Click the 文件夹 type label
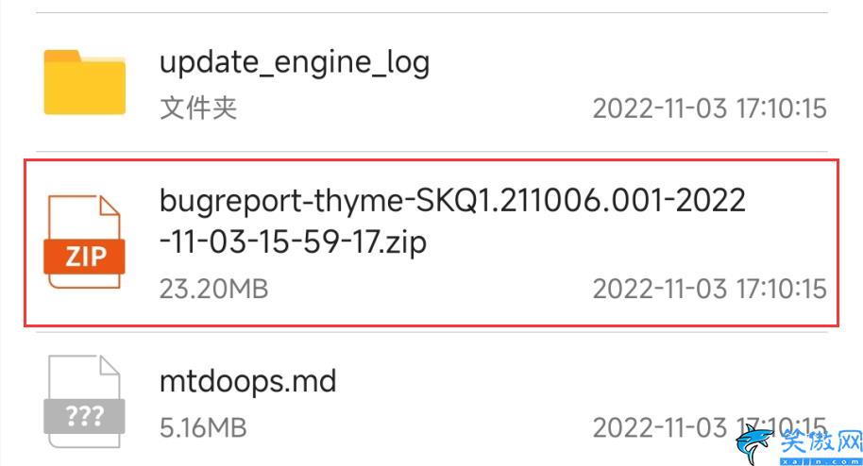 click(x=198, y=108)
